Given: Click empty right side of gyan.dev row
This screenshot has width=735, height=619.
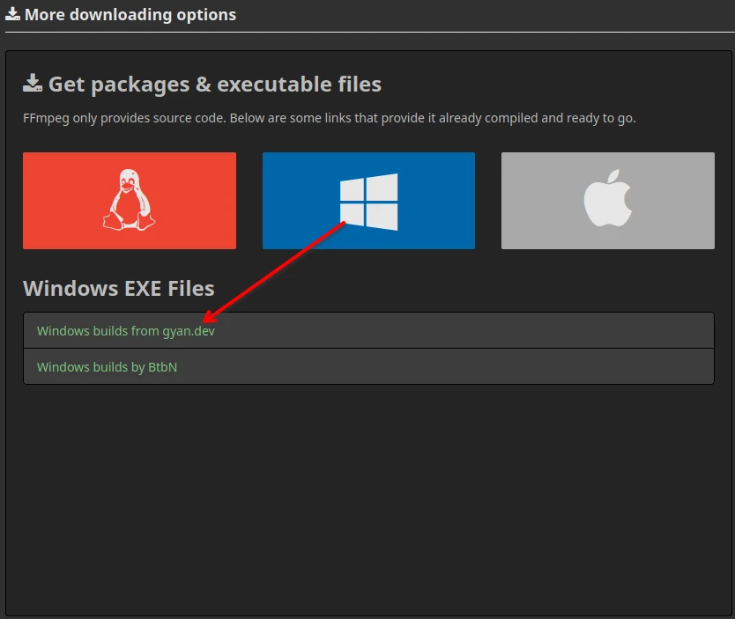Looking at the screenshot, I should 529,331.
